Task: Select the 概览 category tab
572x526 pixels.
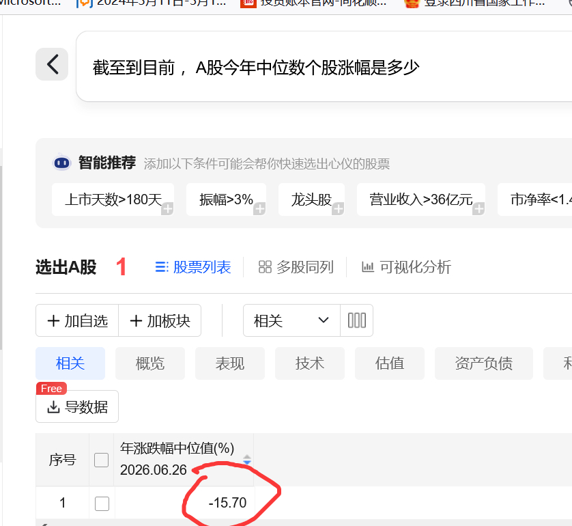Action: click(x=150, y=363)
